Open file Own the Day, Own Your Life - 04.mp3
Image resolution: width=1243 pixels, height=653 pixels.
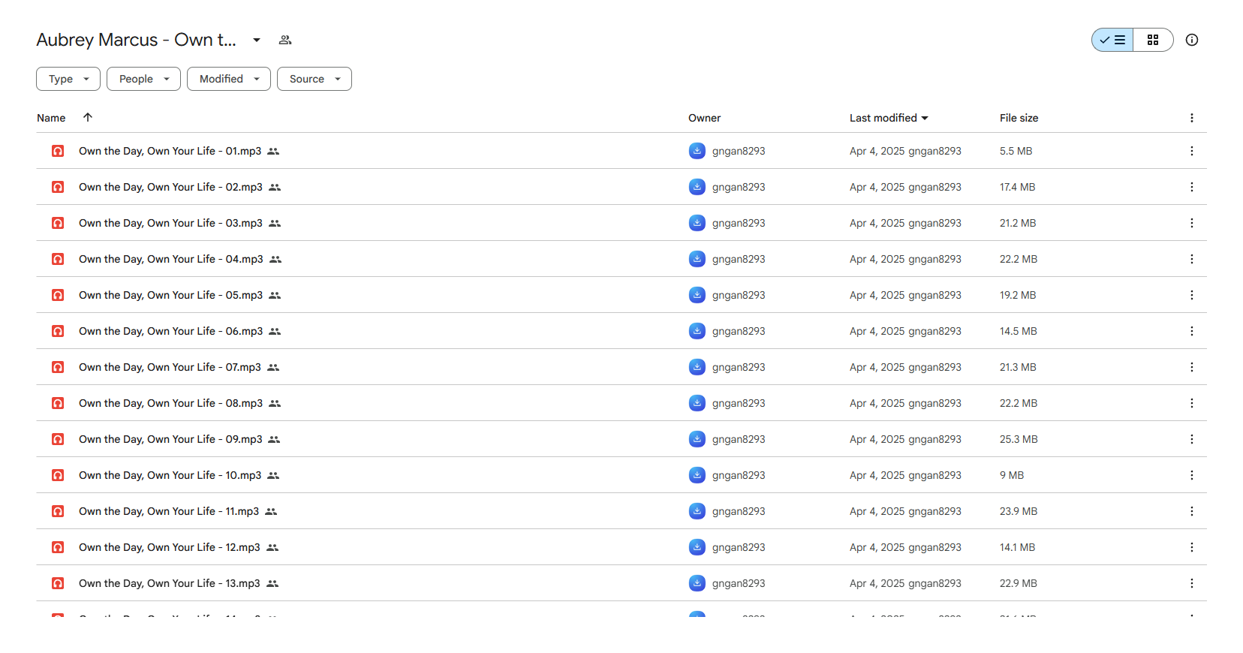coord(171,259)
